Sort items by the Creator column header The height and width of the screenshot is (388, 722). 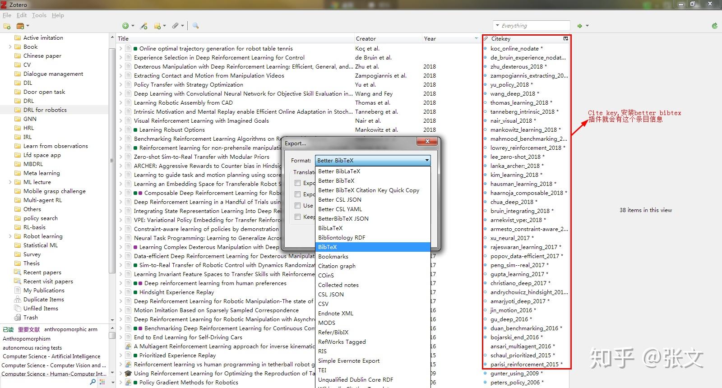pyautogui.click(x=388, y=39)
